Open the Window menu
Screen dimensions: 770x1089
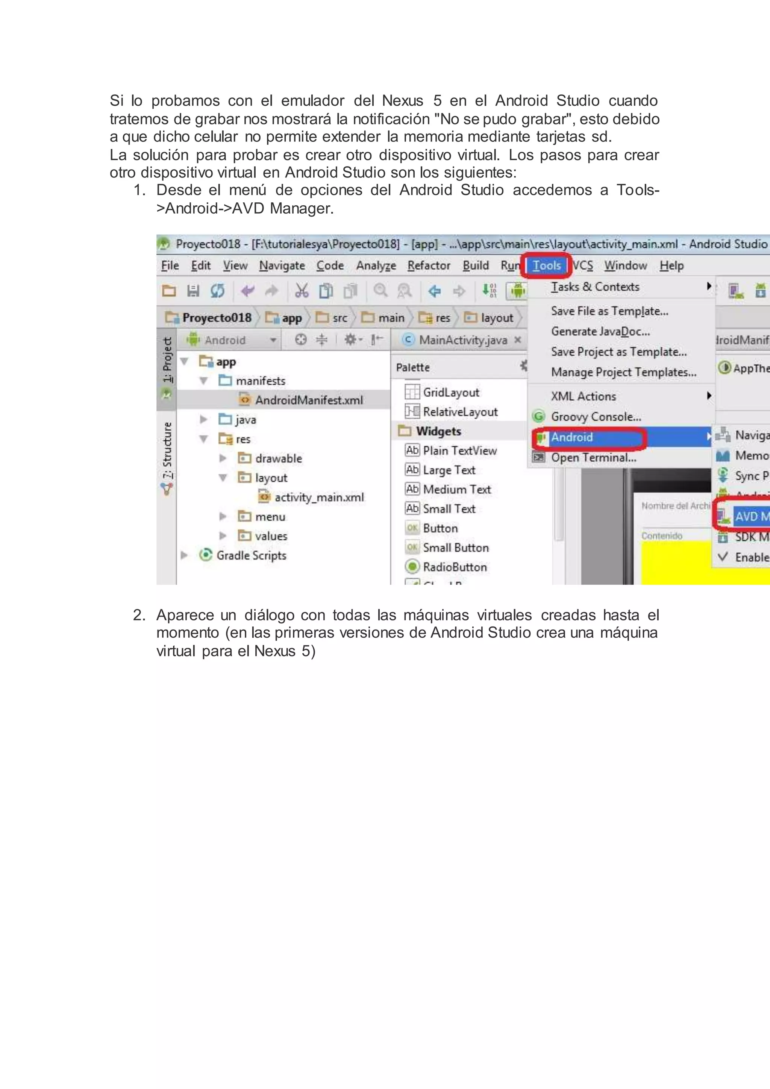625,265
